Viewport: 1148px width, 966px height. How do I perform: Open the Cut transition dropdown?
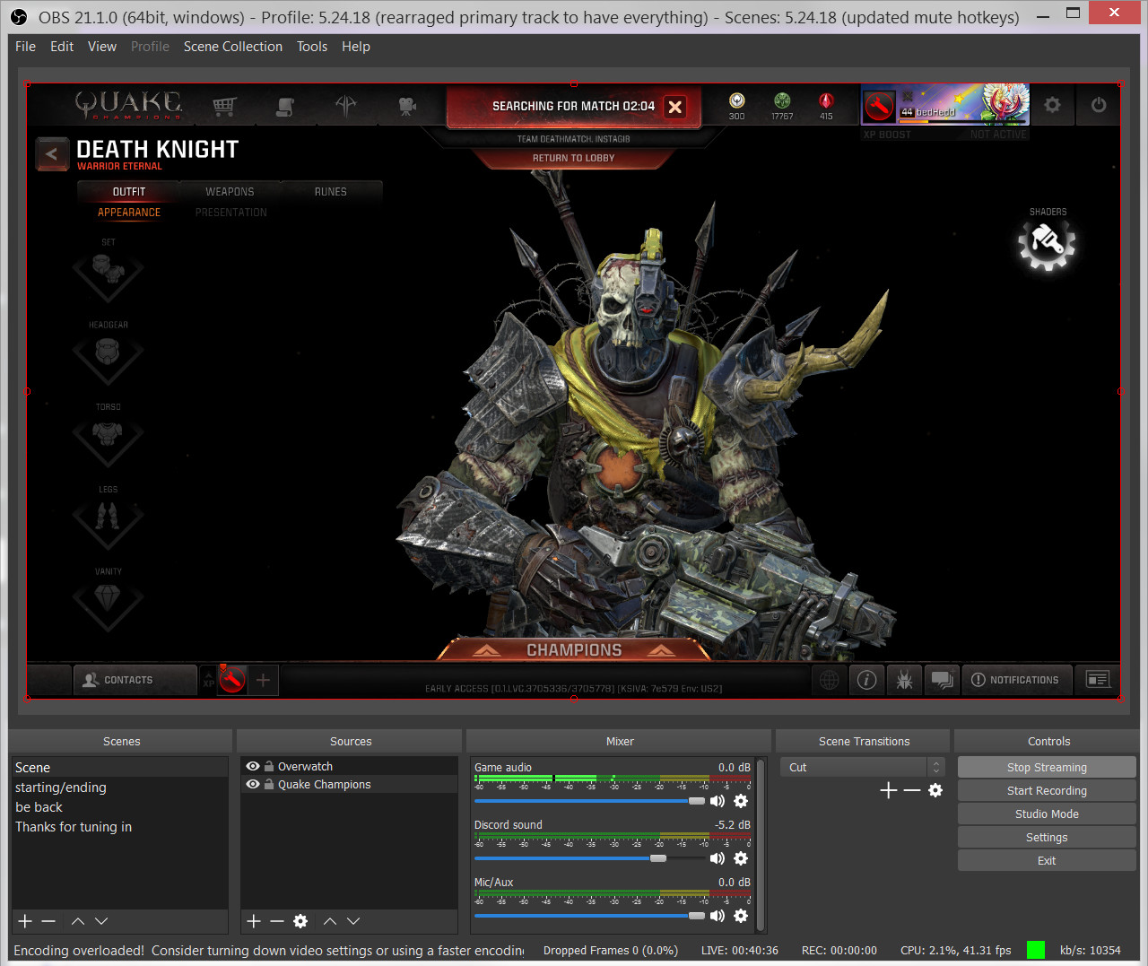pyautogui.click(x=863, y=767)
